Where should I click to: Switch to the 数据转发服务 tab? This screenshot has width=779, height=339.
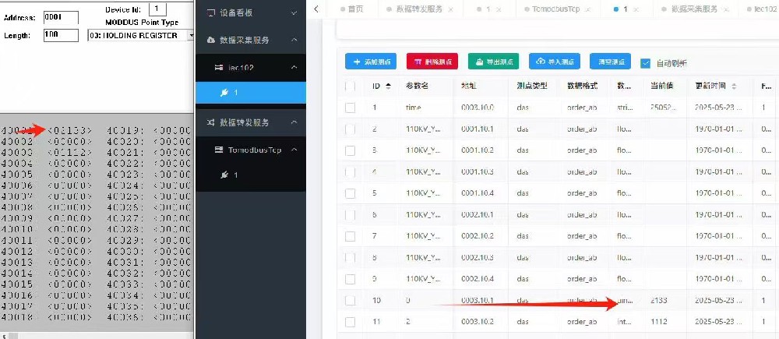pos(419,9)
